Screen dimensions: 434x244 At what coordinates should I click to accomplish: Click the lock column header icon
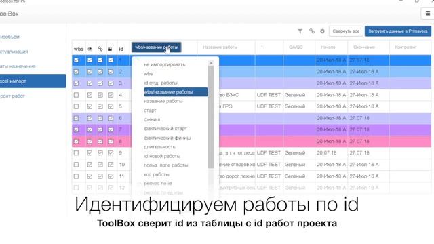click(110, 49)
